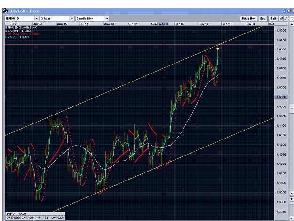The height and width of the screenshot is (221, 294).
Task: Click the highlighted Sep 04 date marker
Action: 163,24
